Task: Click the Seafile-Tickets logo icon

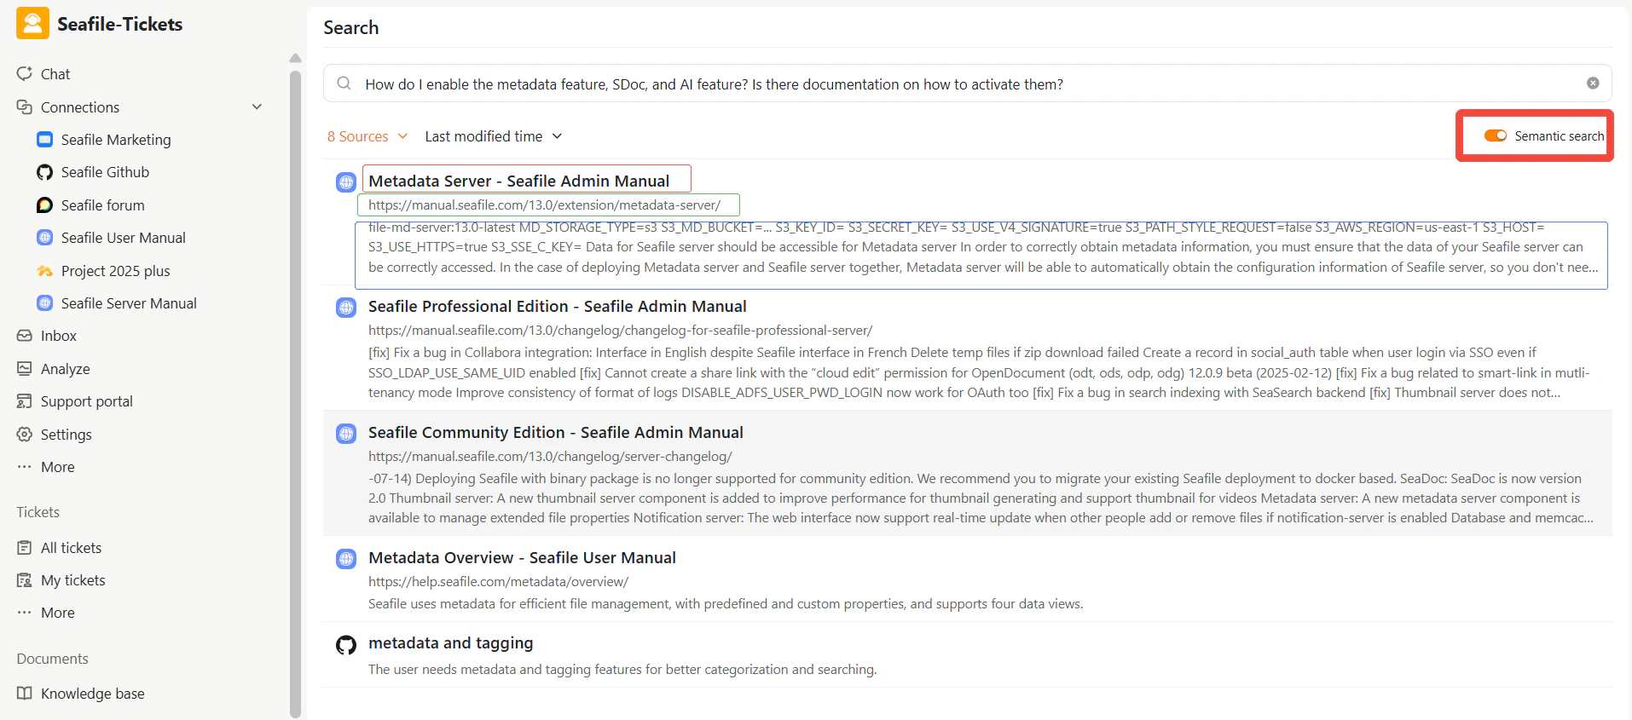Action: click(x=32, y=24)
